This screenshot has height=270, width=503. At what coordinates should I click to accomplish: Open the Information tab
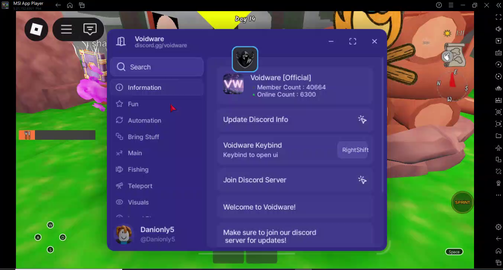[x=157, y=88]
